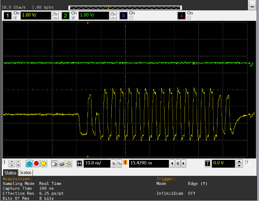This screenshot has width=259, height=201.
Task: Click the Clear Display icon
Action: [62, 163]
